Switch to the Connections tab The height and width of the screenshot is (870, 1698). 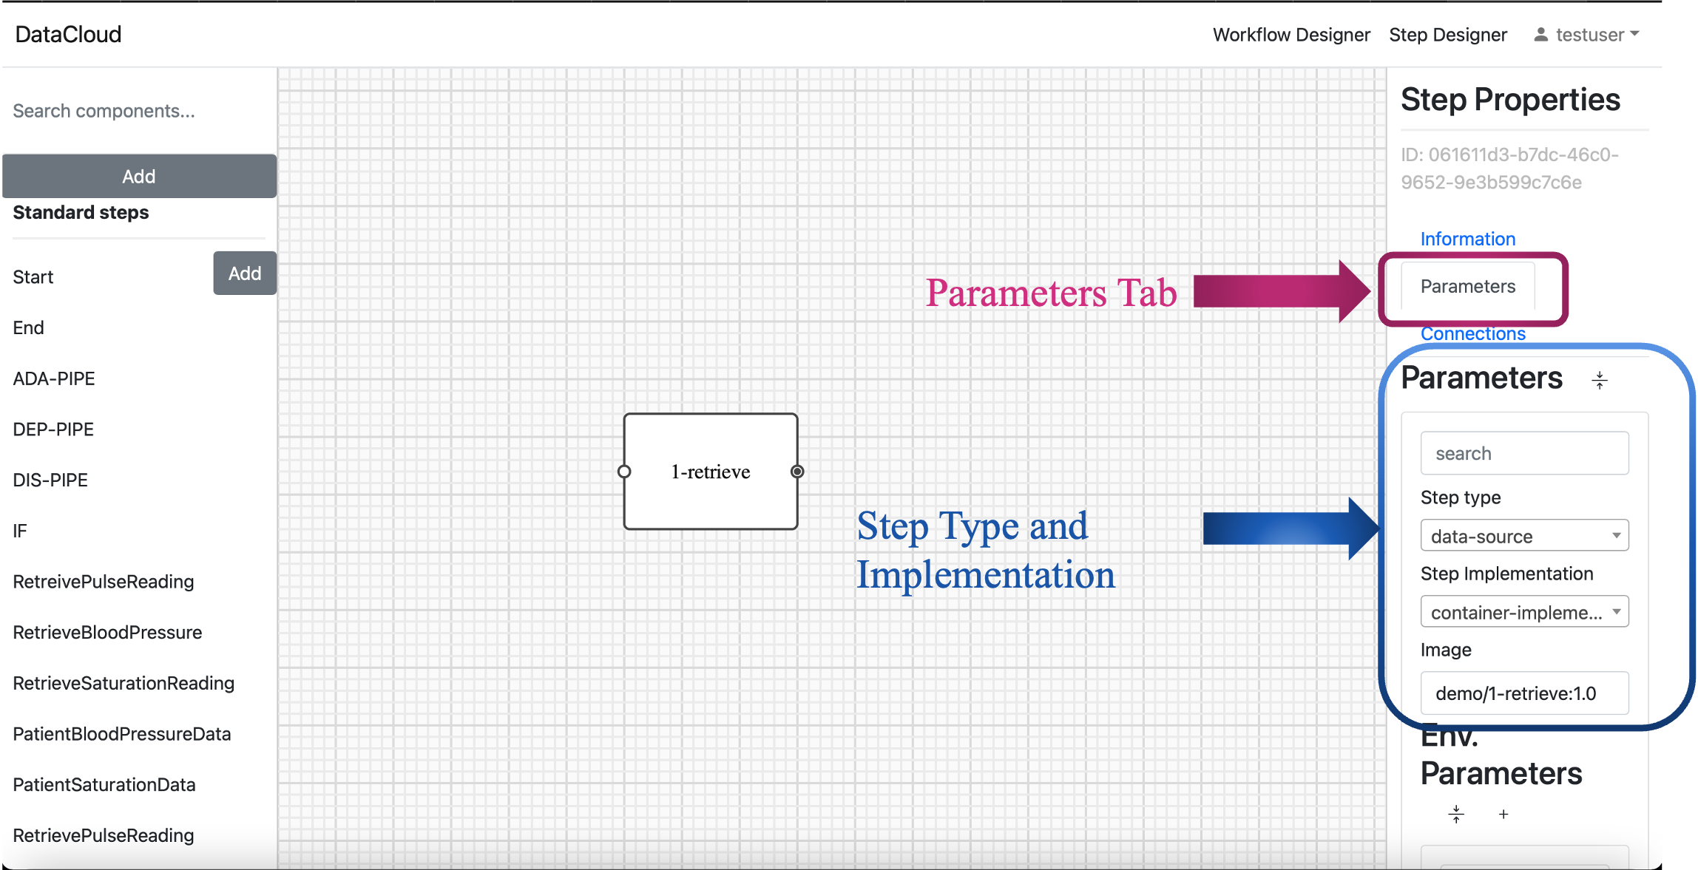(1472, 334)
